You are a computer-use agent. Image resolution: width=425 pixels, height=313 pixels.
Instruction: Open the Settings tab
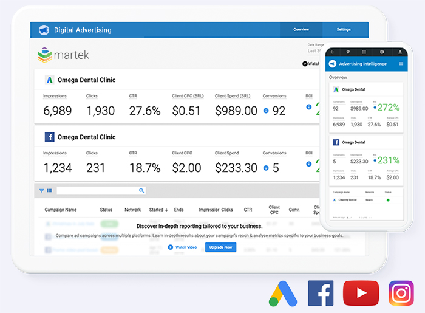click(344, 30)
